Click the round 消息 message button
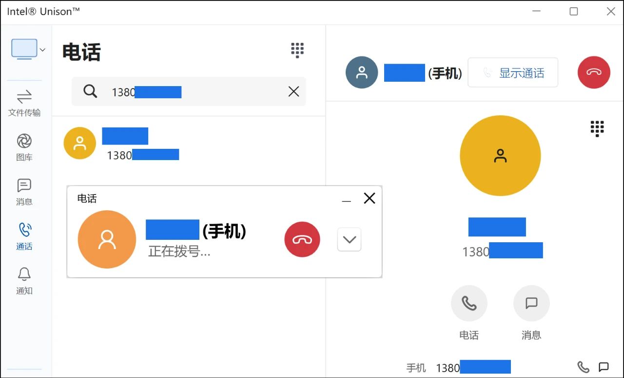 [531, 303]
